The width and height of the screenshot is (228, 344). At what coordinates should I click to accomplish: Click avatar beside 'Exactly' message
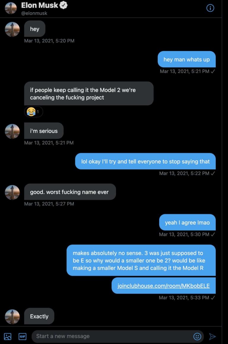[12, 317]
